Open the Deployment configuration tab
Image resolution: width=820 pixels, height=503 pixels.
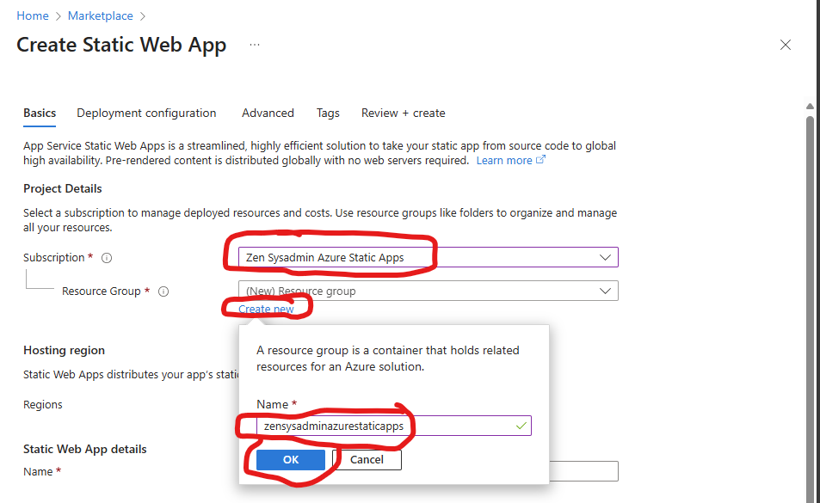pos(146,113)
